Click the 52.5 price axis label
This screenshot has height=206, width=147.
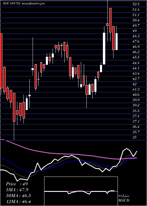136,4
